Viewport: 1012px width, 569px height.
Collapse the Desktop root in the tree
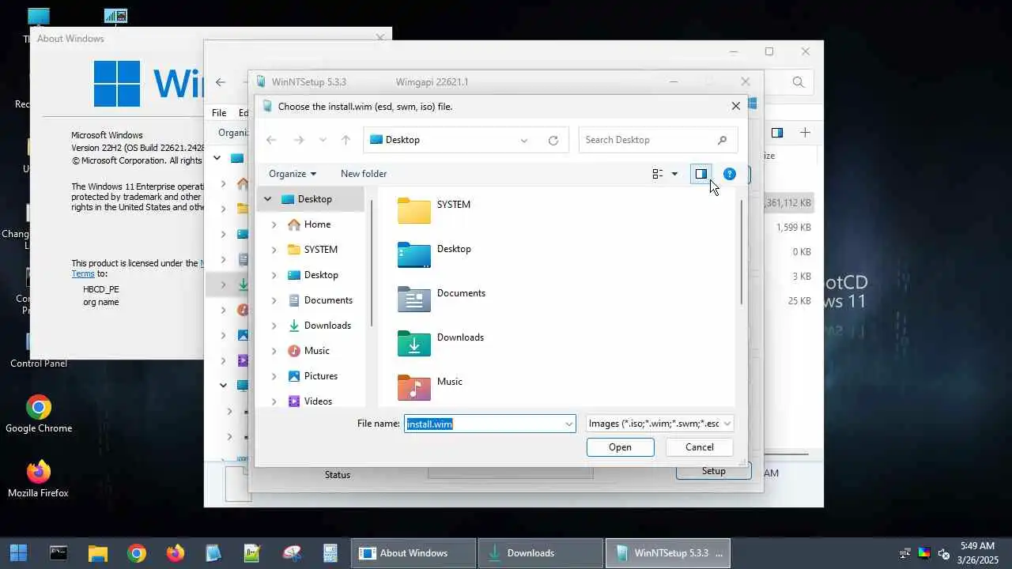point(267,199)
